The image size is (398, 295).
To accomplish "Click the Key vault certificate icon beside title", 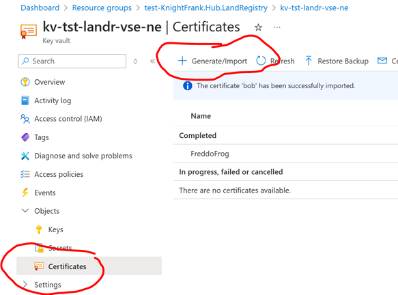I will (x=29, y=31).
